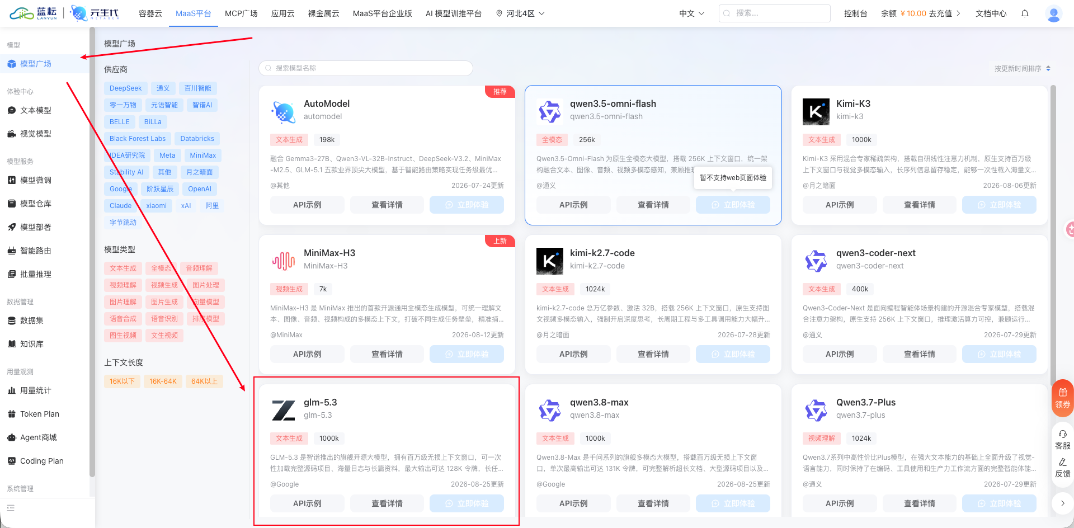Screen dimensions: 1074x528
Task: Open 模型仓库 in sidebar
Action: (x=44, y=204)
